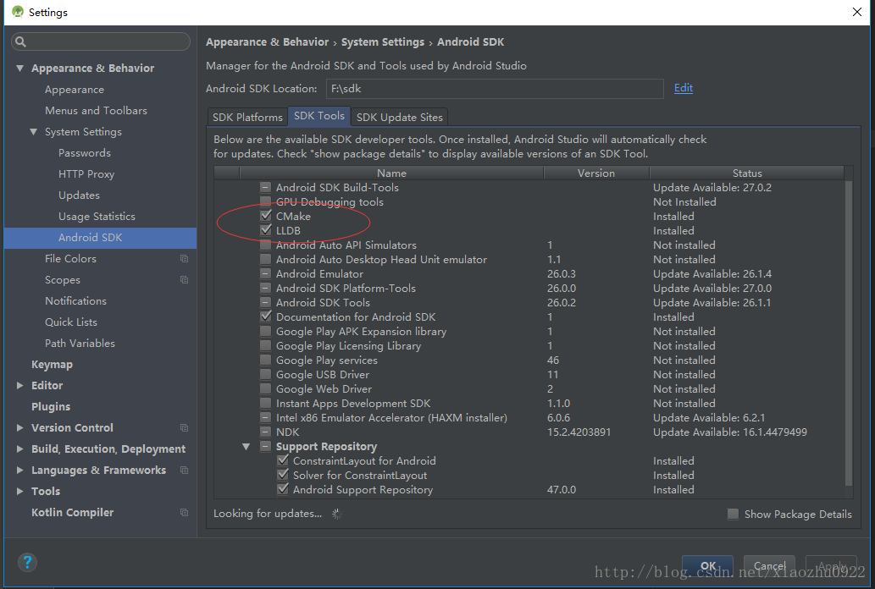Collapse the Support Repository group
The width and height of the screenshot is (875, 589).
[x=246, y=447]
